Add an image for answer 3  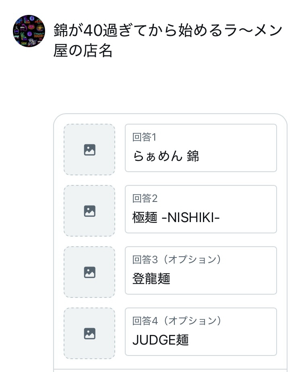coord(89,272)
